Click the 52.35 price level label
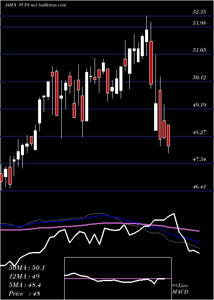The image size is (214, 300). (x=199, y=12)
